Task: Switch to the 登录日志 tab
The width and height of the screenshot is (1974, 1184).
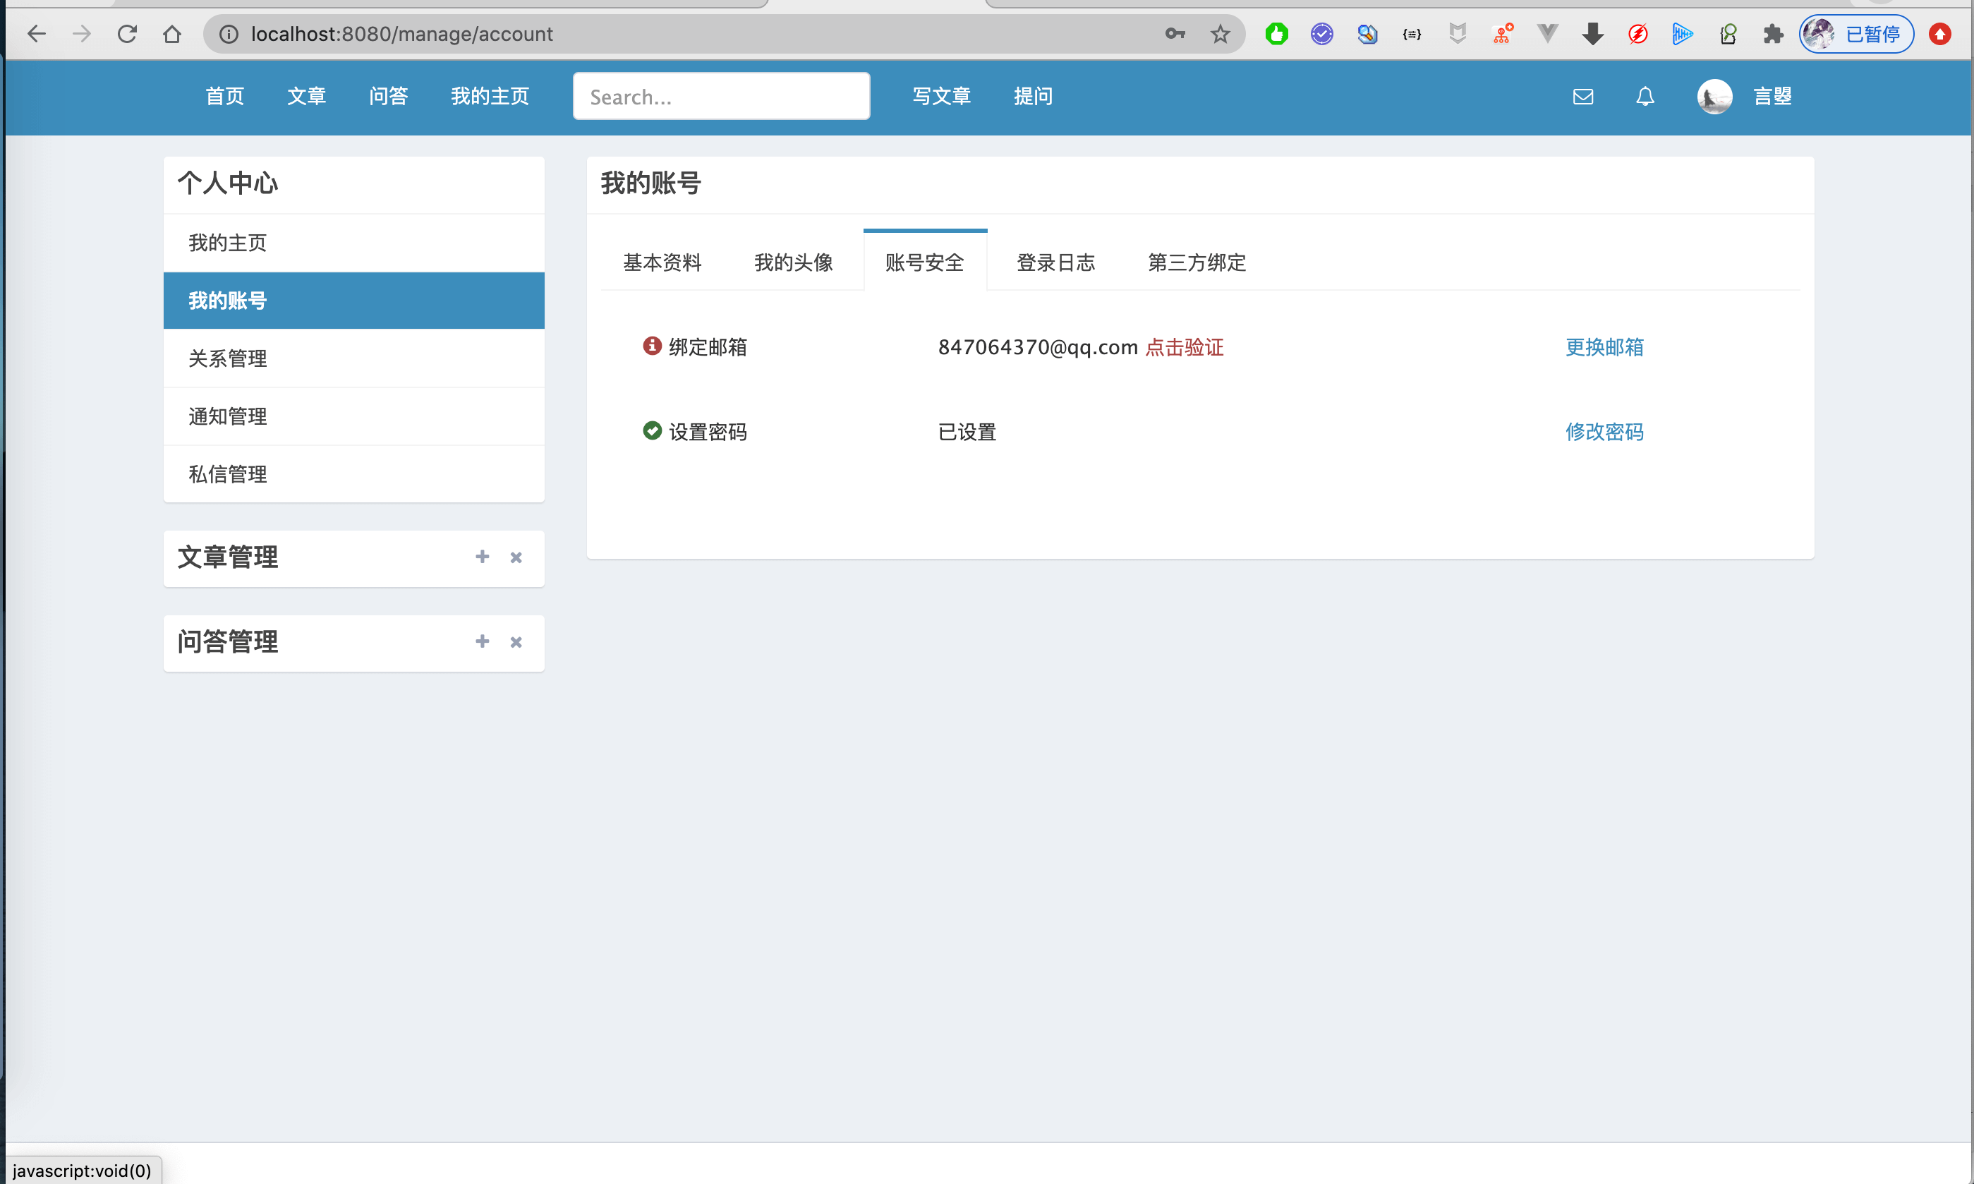Action: [1055, 262]
